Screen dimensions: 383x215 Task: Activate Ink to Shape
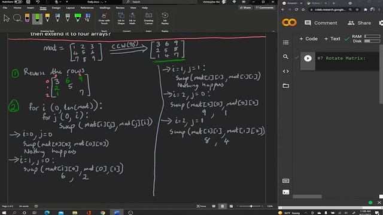(x=121, y=19)
